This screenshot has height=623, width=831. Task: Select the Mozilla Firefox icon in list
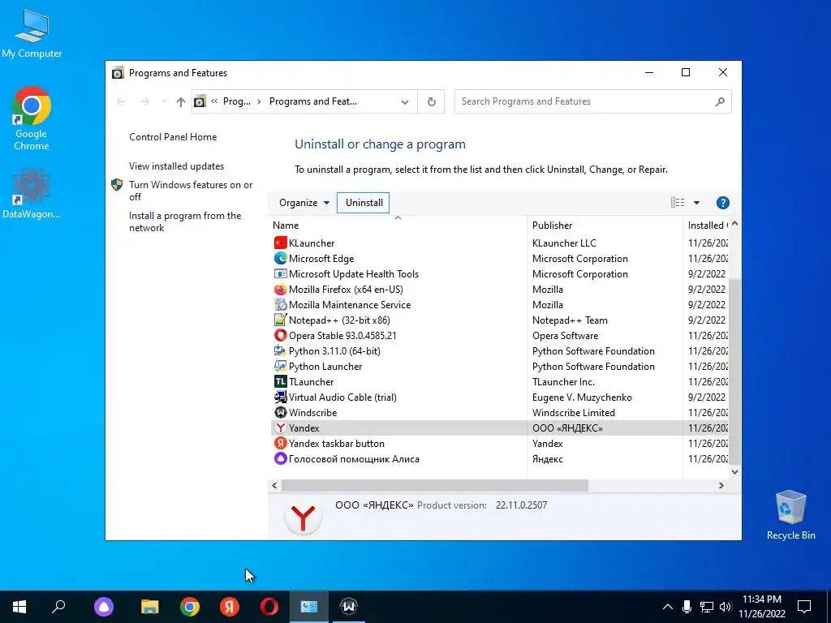[280, 290]
